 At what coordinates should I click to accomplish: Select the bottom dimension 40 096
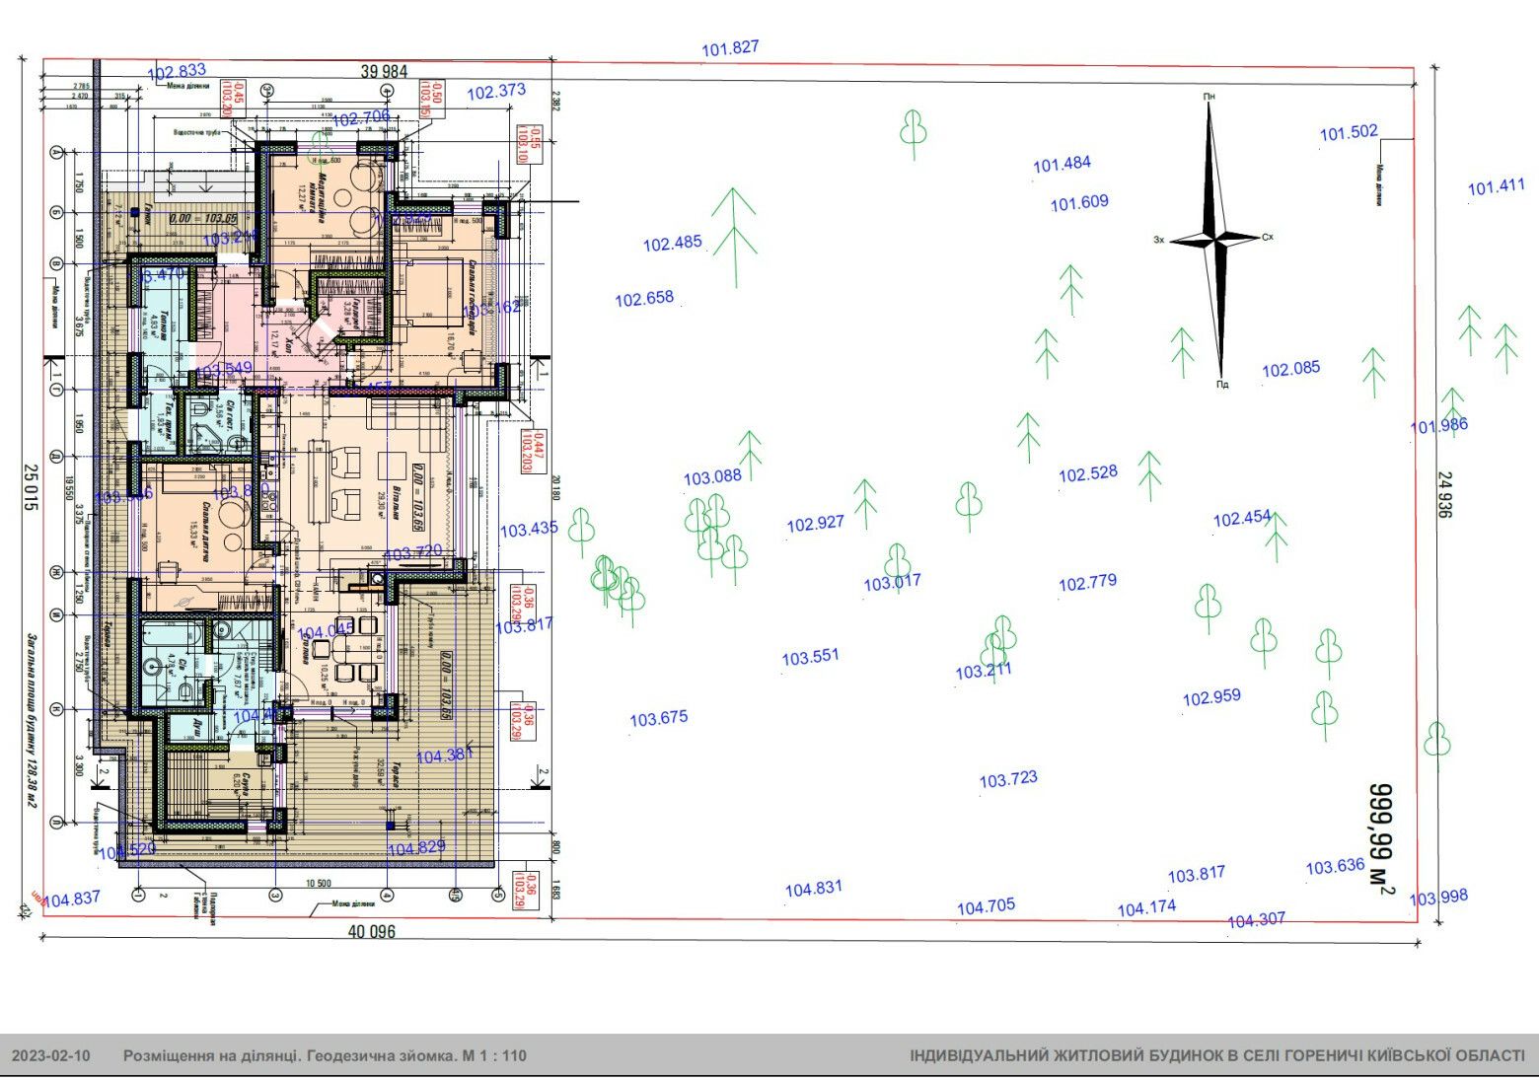point(371,931)
